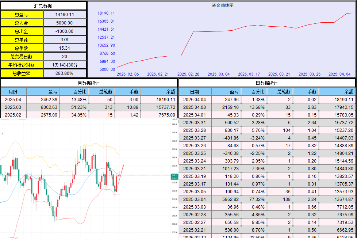Click the 13705.37 balance for 2025.03.17
The image size is (357, 240).
click(x=344, y=184)
